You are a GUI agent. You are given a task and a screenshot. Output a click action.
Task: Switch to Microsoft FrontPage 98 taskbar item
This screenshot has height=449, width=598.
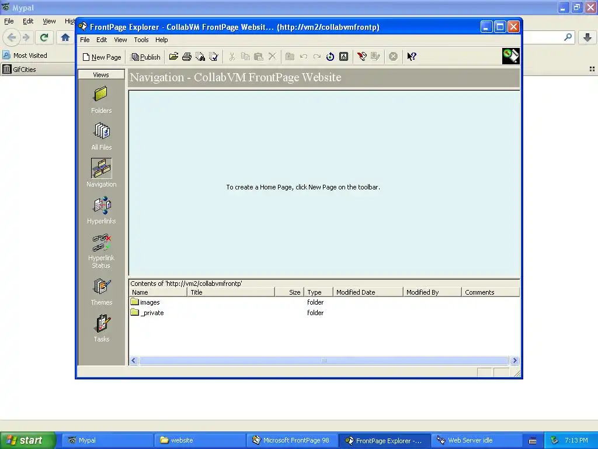click(292, 440)
